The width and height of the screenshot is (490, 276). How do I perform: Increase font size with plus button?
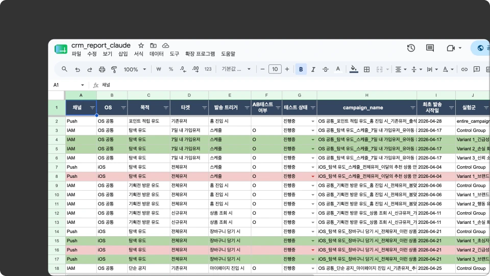[x=287, y=69]
